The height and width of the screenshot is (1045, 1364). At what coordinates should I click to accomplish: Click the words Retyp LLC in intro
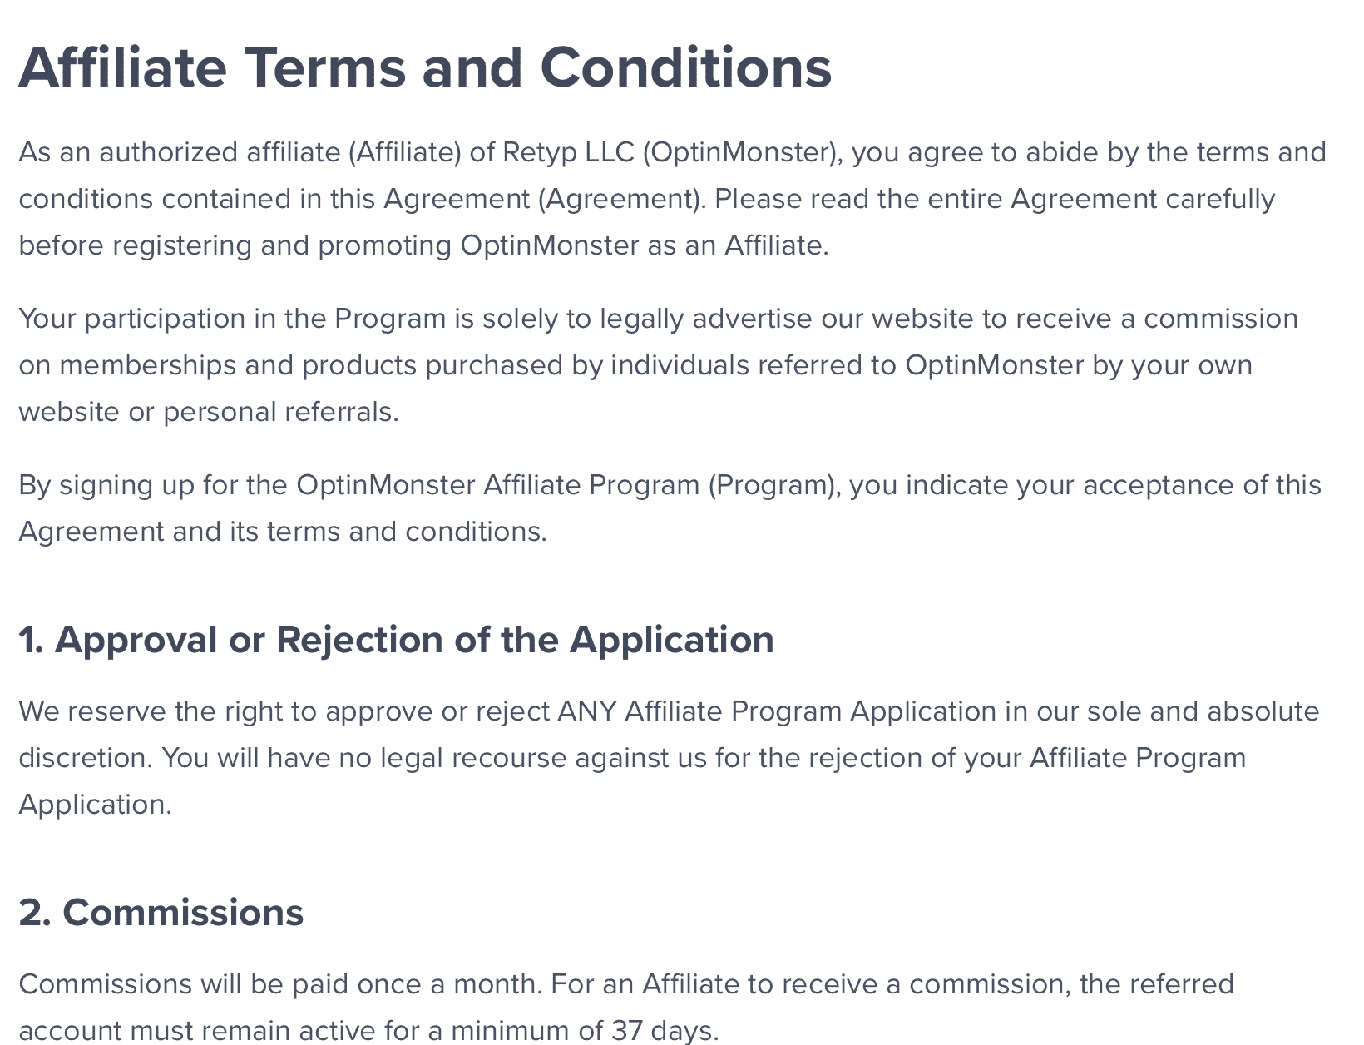pyautogui.click(x=567, y=152)
